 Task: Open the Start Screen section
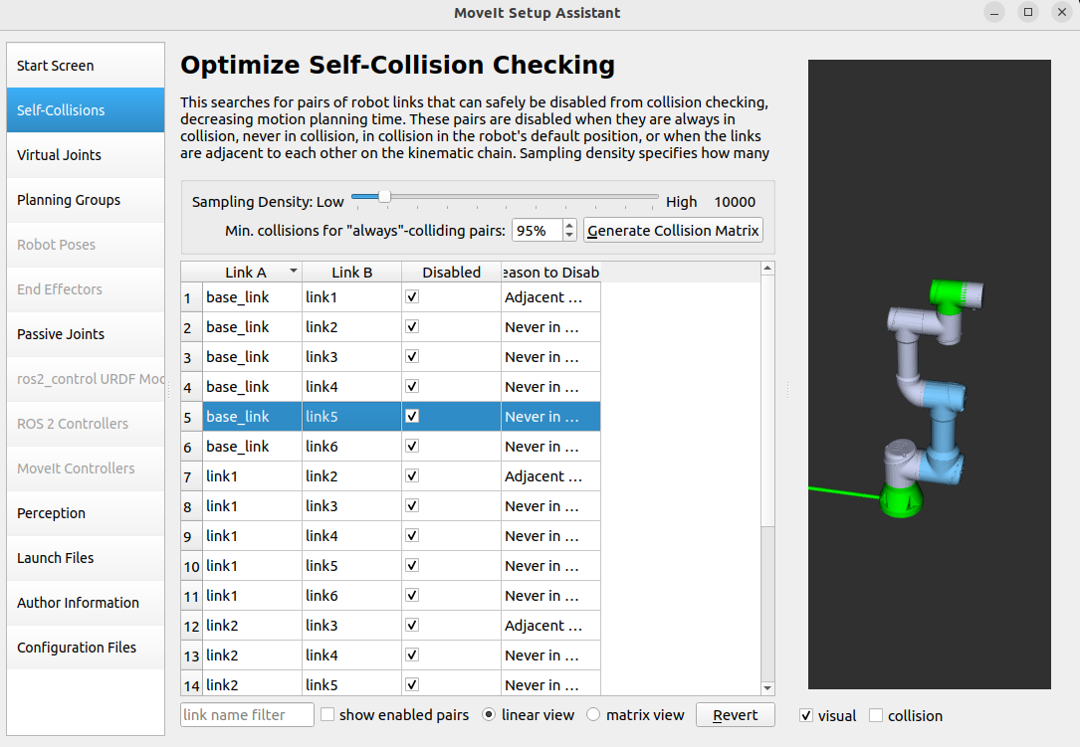86,66
